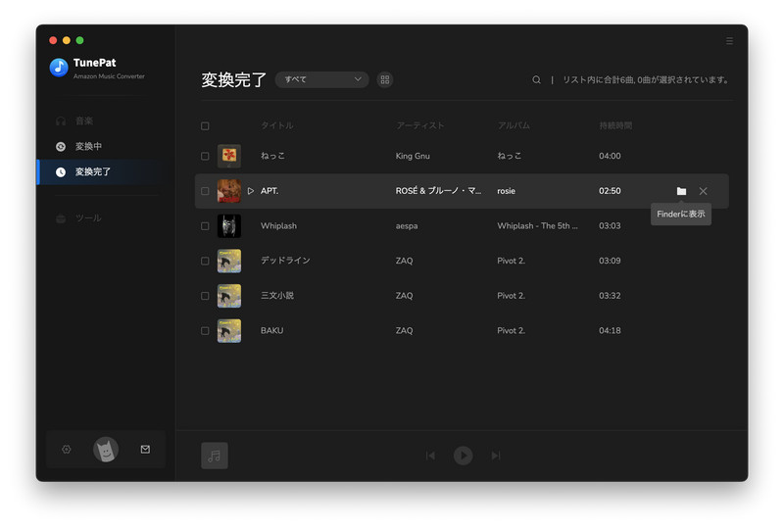Check the box for ねっこ
The image size is (784, 529).
tap(205, 156)
